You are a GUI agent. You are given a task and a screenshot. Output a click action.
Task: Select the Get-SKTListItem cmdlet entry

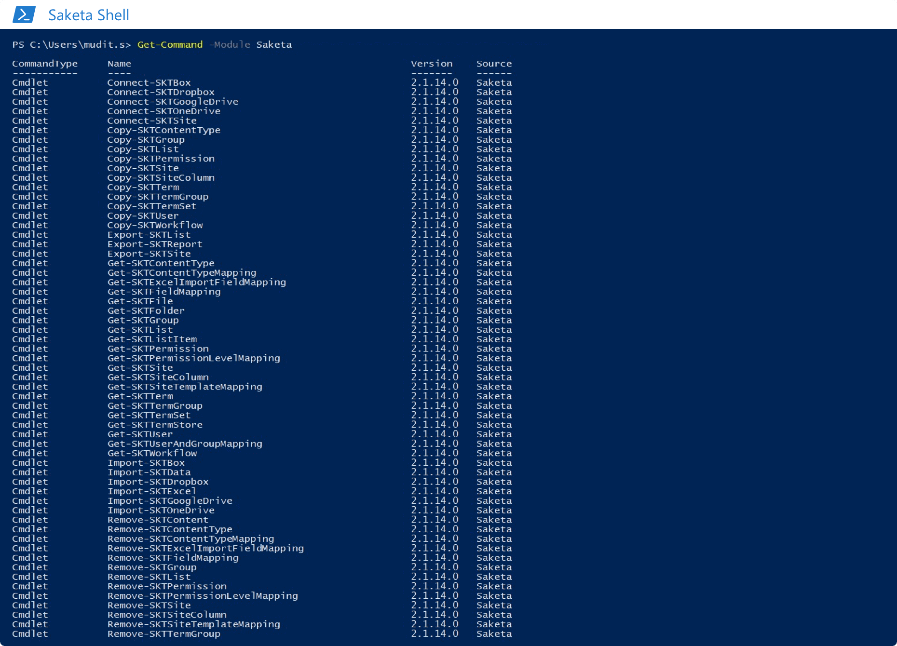(152, 339)
